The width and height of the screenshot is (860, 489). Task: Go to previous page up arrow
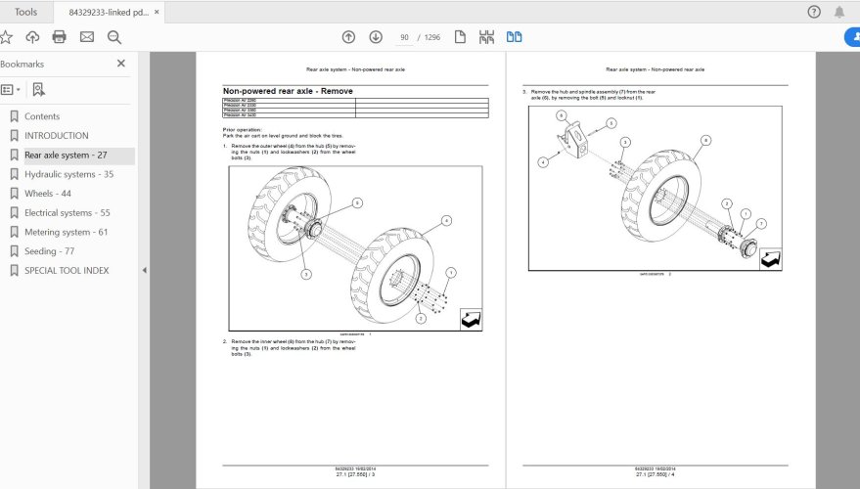pos(348,37)
